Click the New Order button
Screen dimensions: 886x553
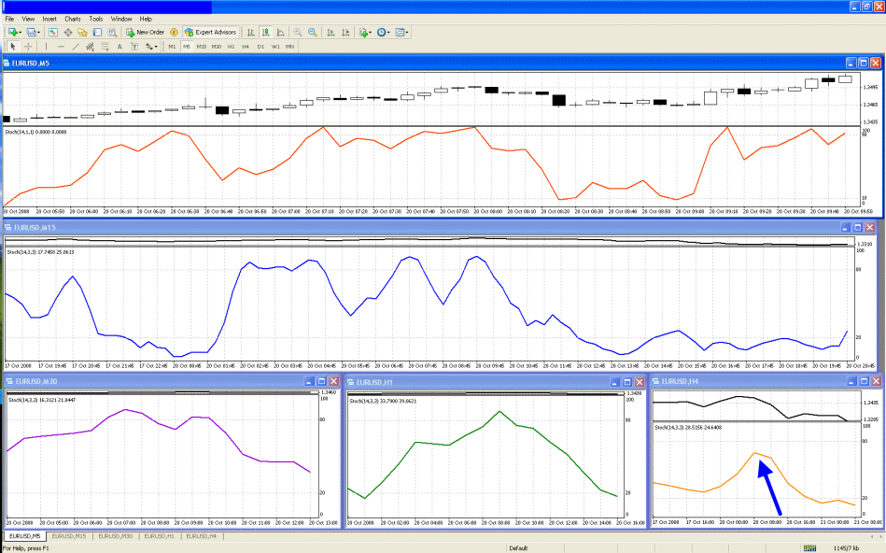[145, 33]
